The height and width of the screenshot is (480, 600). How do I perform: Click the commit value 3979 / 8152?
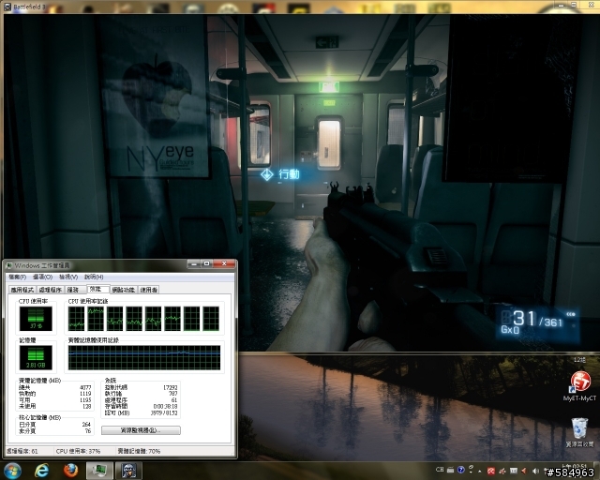pyautogui.click(x=164, y=412)
